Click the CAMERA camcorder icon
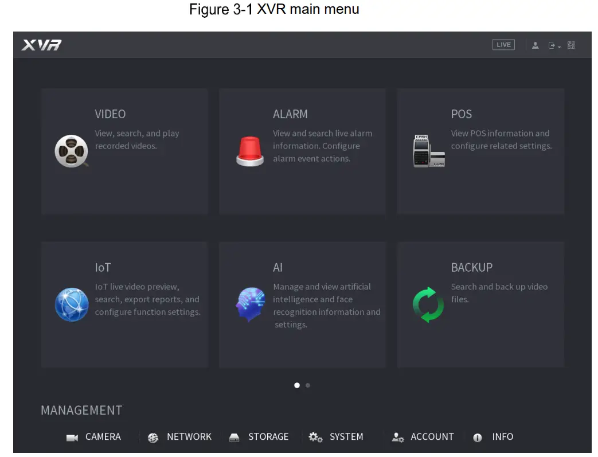598x457 pixels. click(72, 438)
